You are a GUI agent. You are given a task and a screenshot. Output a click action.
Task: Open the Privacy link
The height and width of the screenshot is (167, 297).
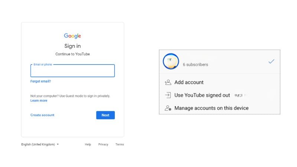103,144
